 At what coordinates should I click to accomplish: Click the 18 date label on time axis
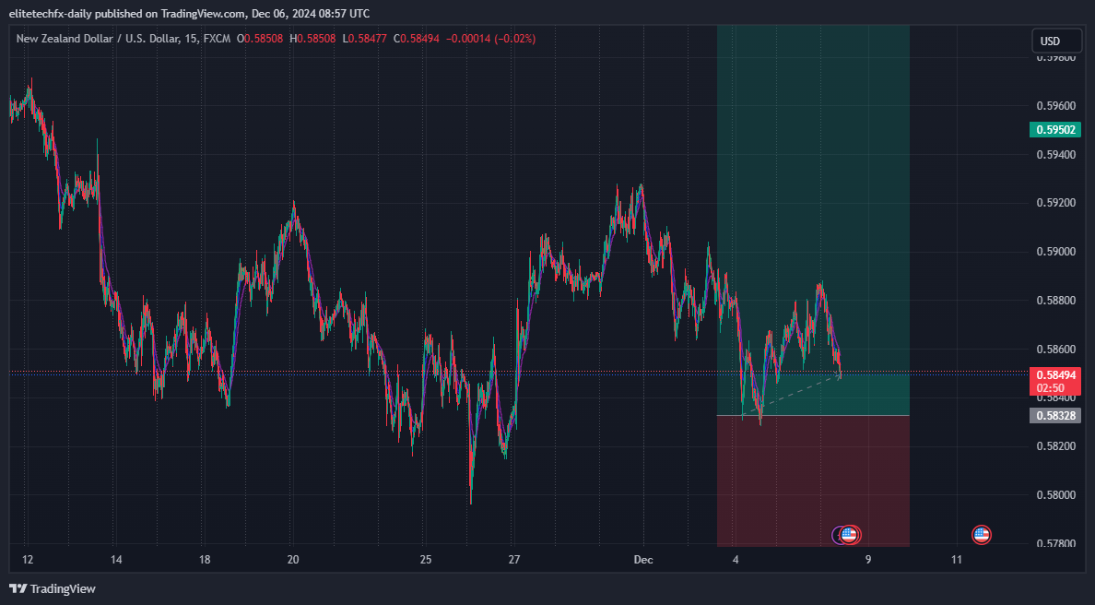[205, 560]
